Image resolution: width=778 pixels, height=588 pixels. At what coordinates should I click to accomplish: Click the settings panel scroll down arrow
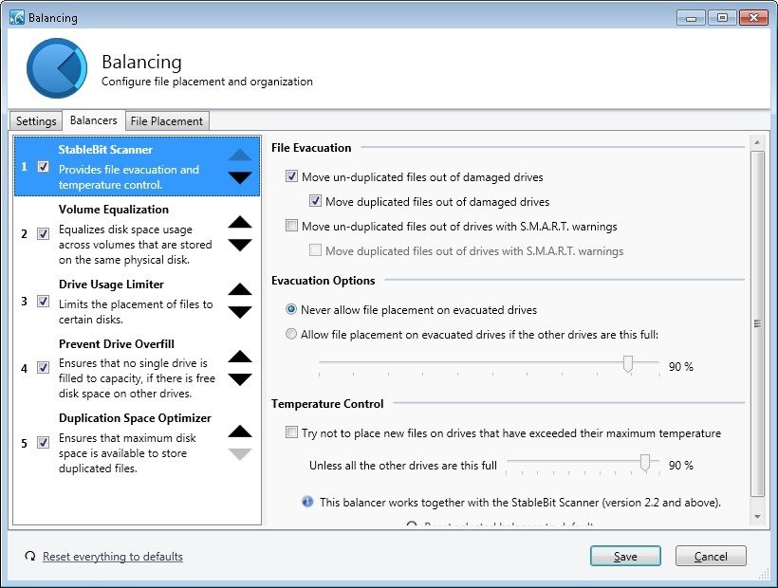(x=757, y=517)
